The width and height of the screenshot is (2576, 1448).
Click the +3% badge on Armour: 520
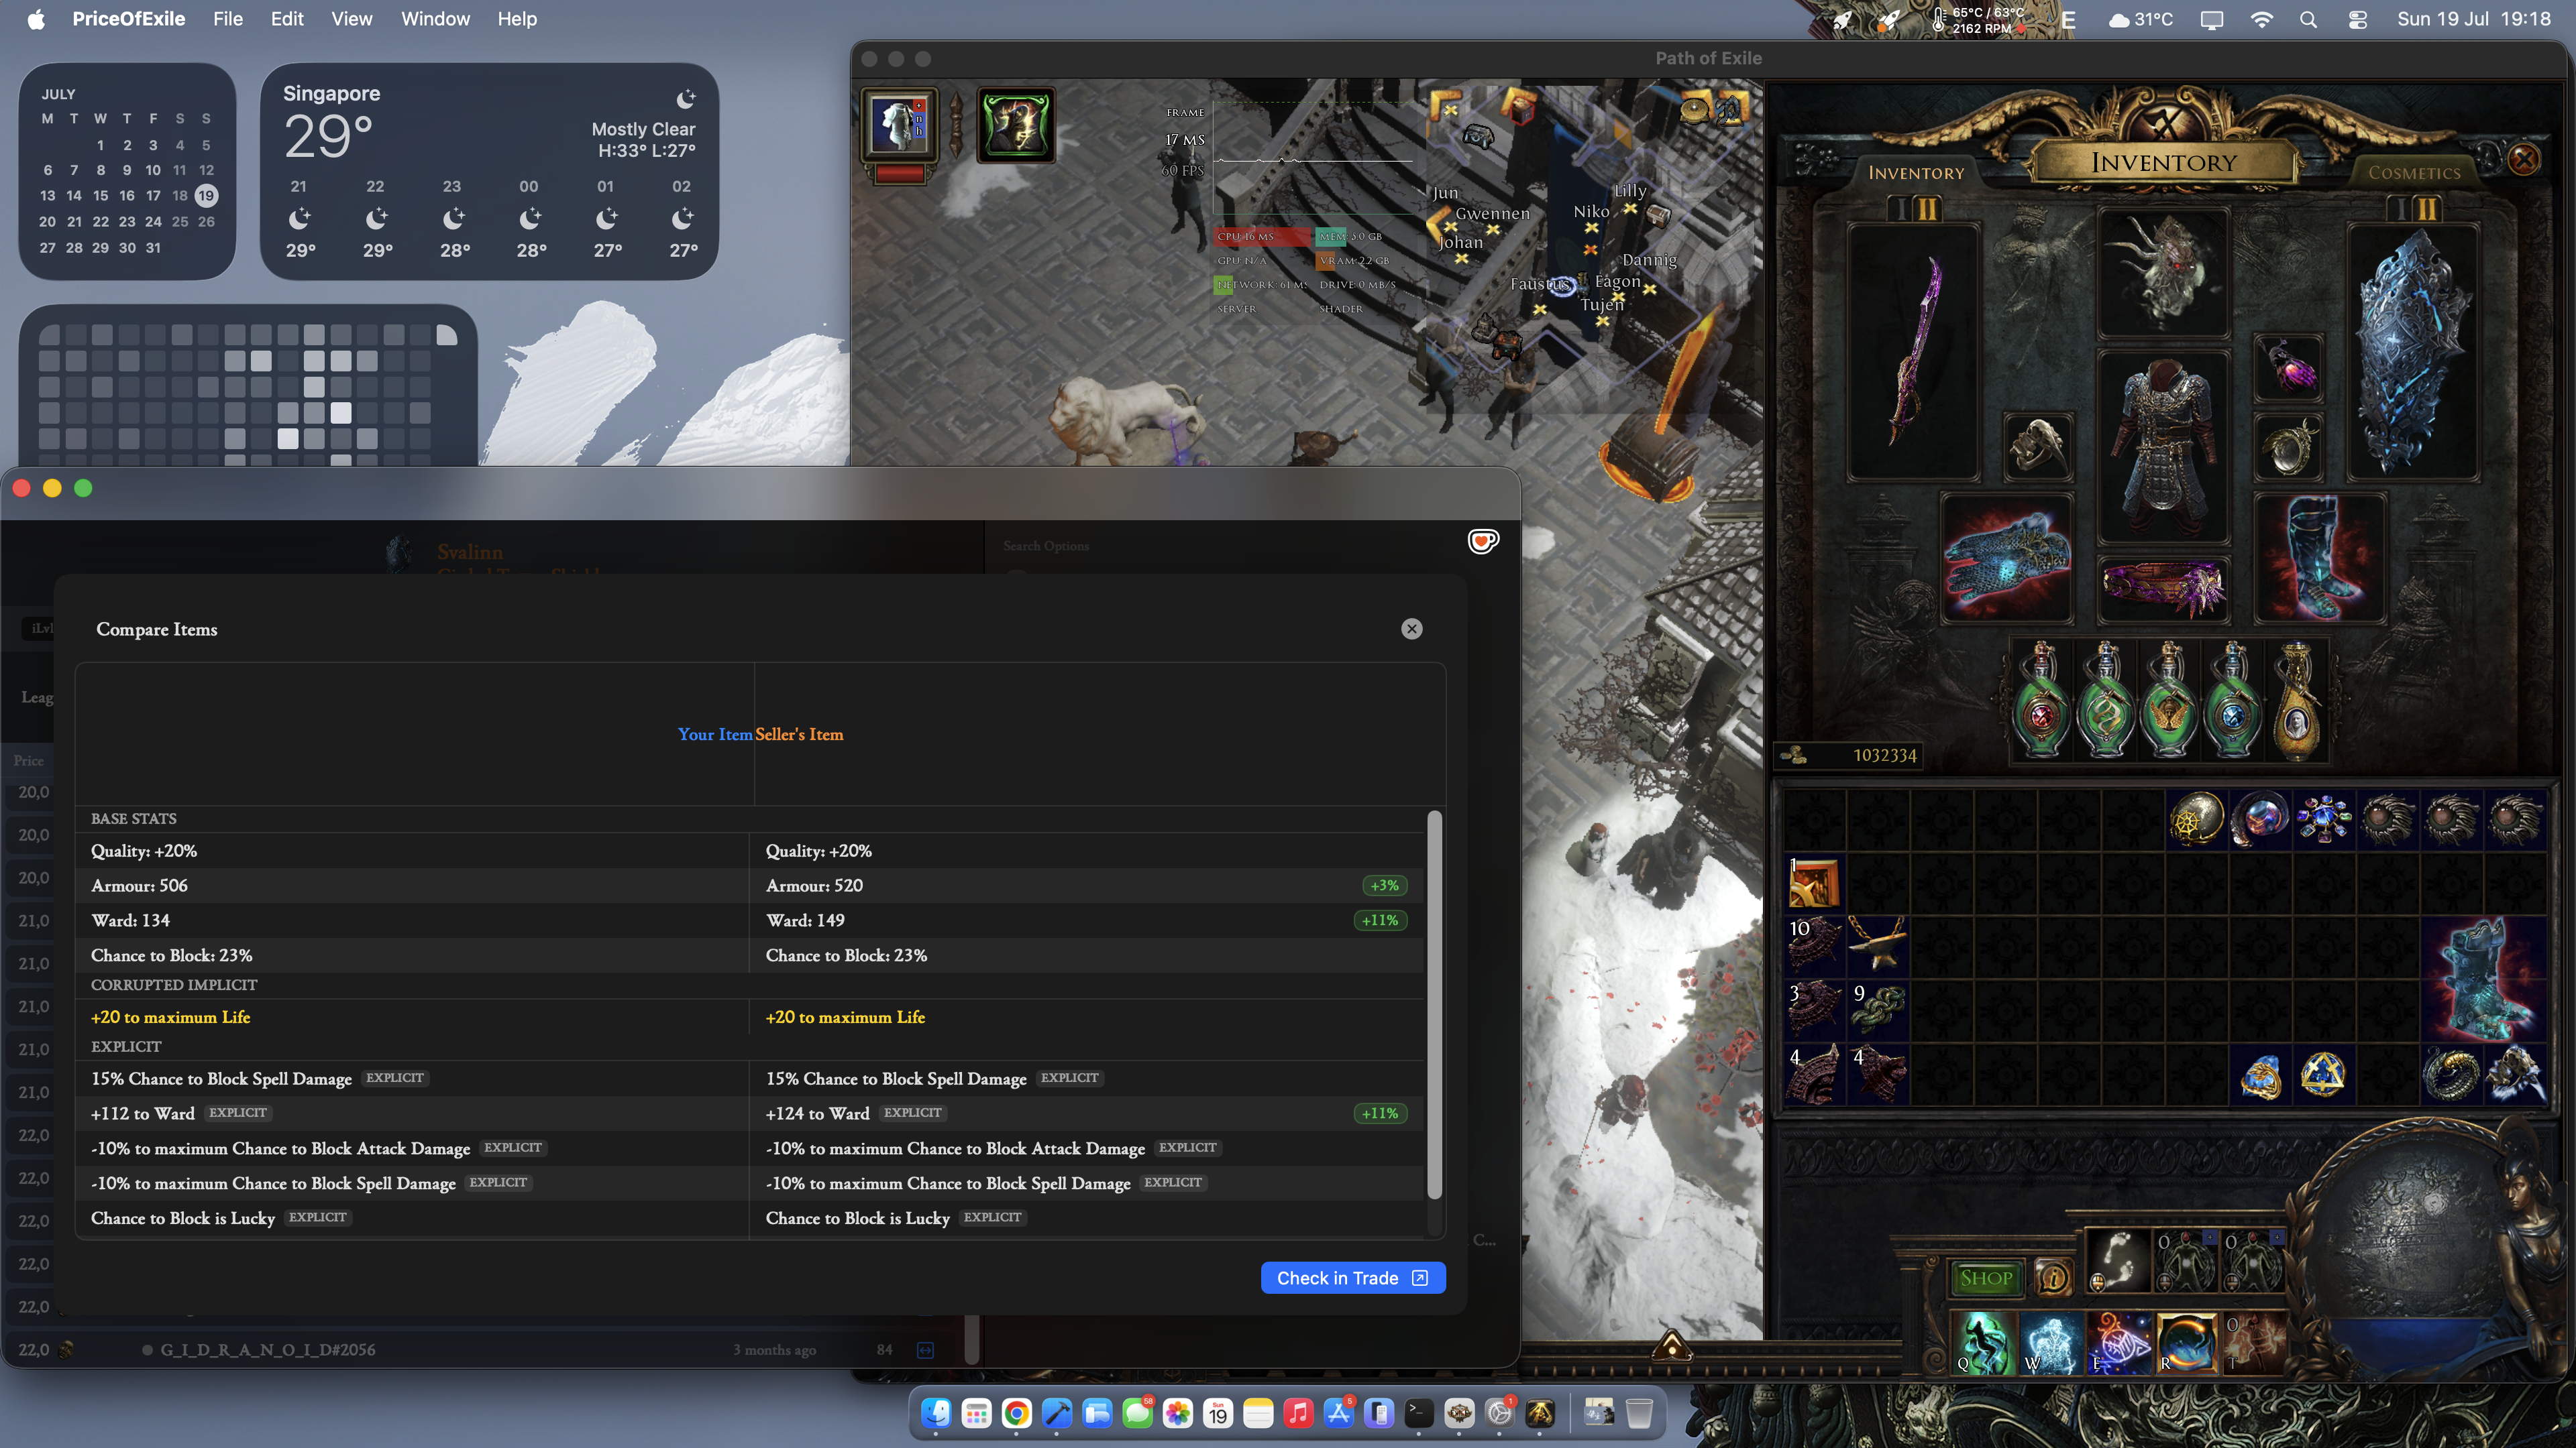click(1384, 886)
